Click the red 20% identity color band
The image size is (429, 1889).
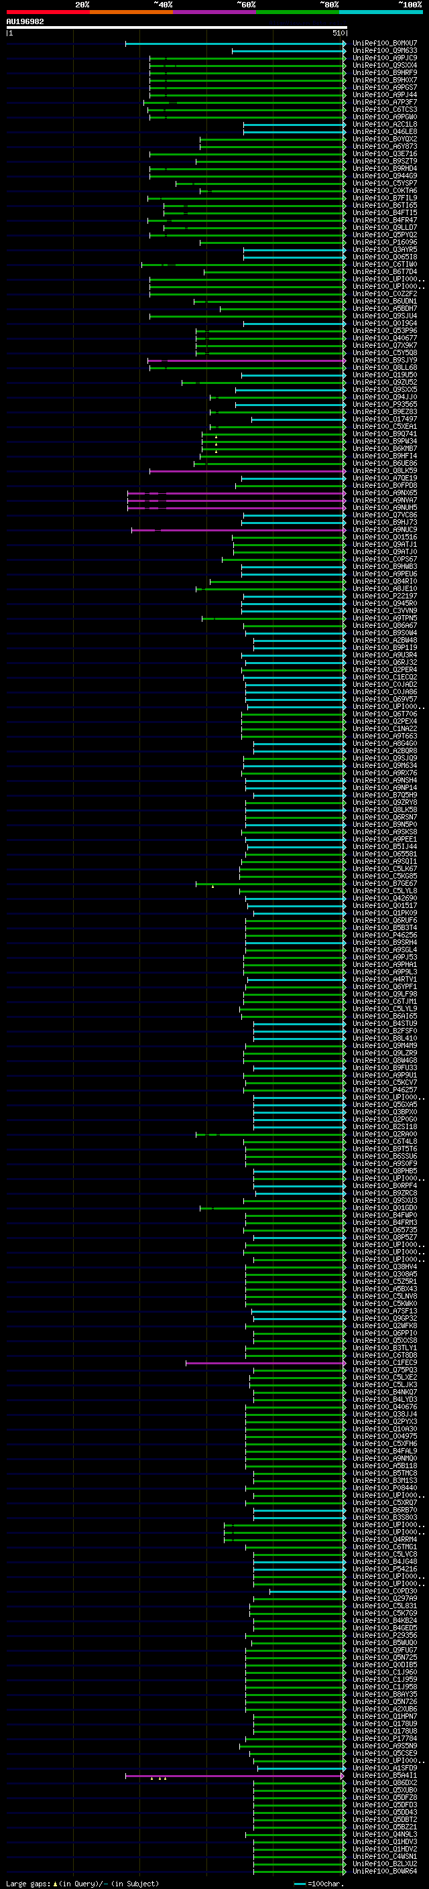click(48, 12)
